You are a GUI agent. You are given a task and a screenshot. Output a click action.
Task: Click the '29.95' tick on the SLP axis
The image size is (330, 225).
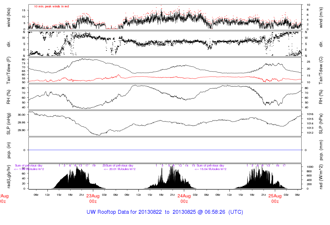coord(22,122)
